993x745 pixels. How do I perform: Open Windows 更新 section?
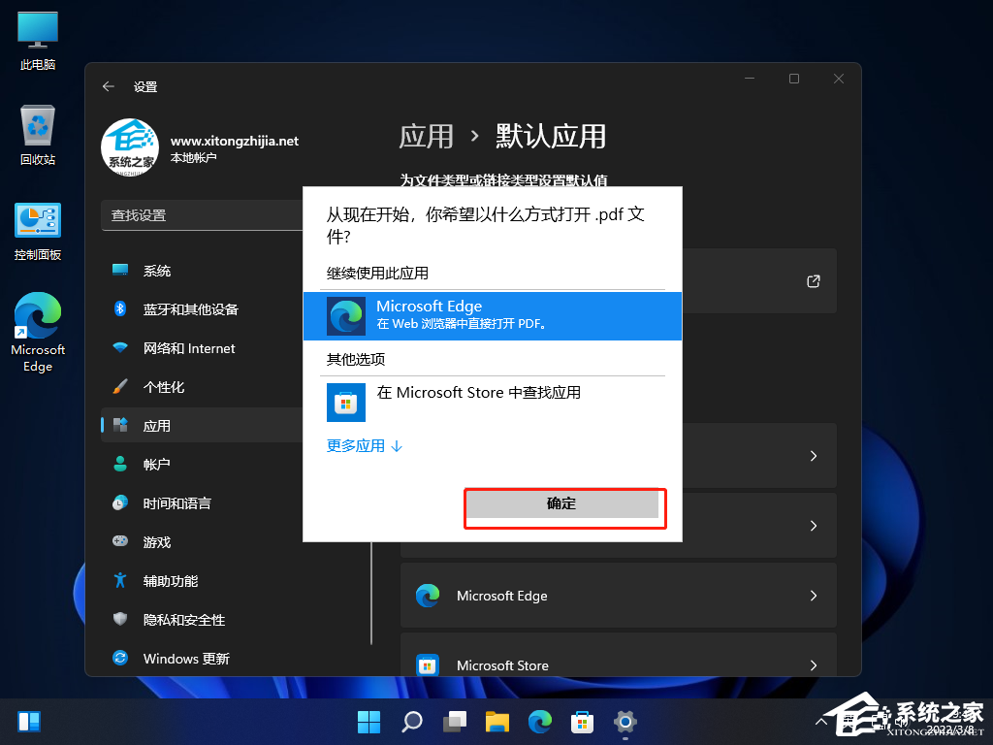point(186,659)
